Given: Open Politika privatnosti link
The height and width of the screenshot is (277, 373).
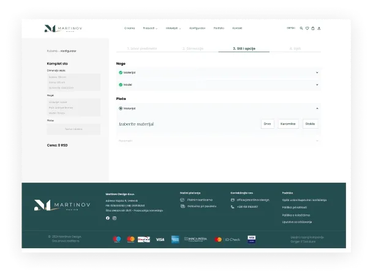Looking at the screenshot, I should 295,207.
